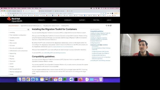Expand the Storage sidebar section
This screenshot has width=160, height=90.
(12, 56)
